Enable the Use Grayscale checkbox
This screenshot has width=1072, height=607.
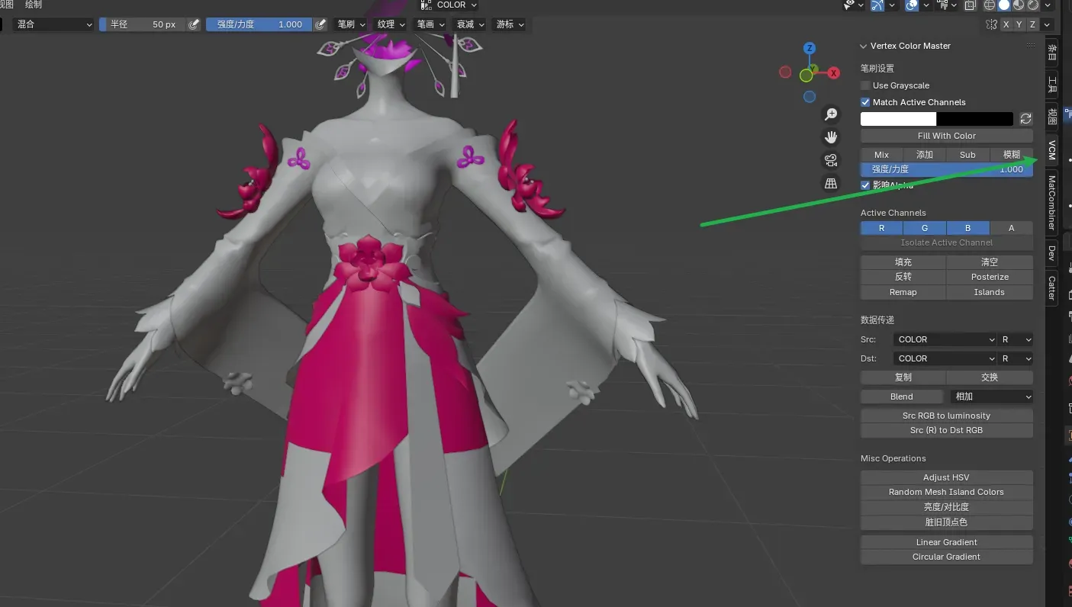pos(865,85)
